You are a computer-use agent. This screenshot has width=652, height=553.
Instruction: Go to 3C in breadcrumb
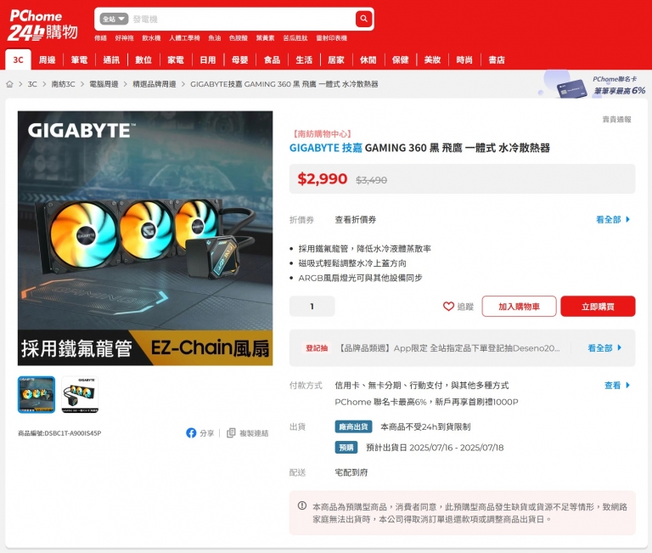pos(32,84)
